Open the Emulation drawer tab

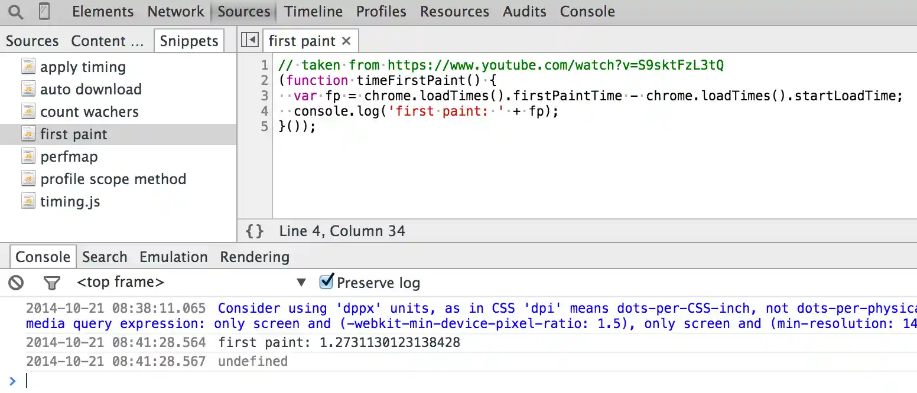173,257
